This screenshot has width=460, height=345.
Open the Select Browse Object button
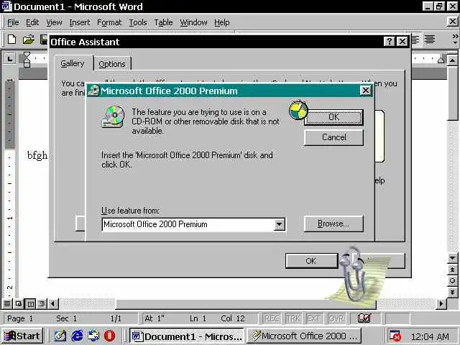click(452, 281)
